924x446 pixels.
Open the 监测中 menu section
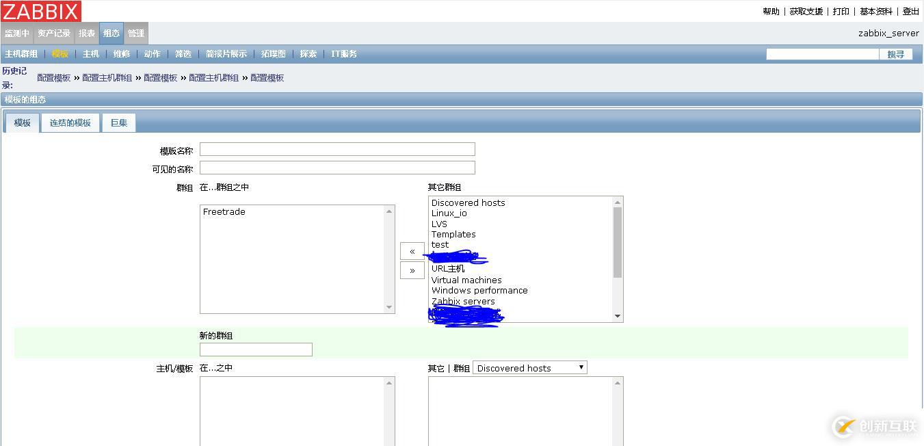[17, 32]
